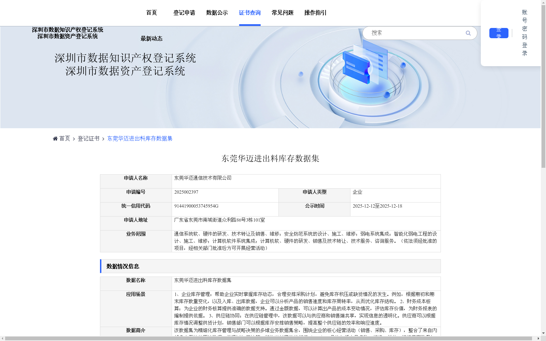Viewport: 546px width, 341px height.
Task: Click the 申请人名称 label cell
Action: 136,181
